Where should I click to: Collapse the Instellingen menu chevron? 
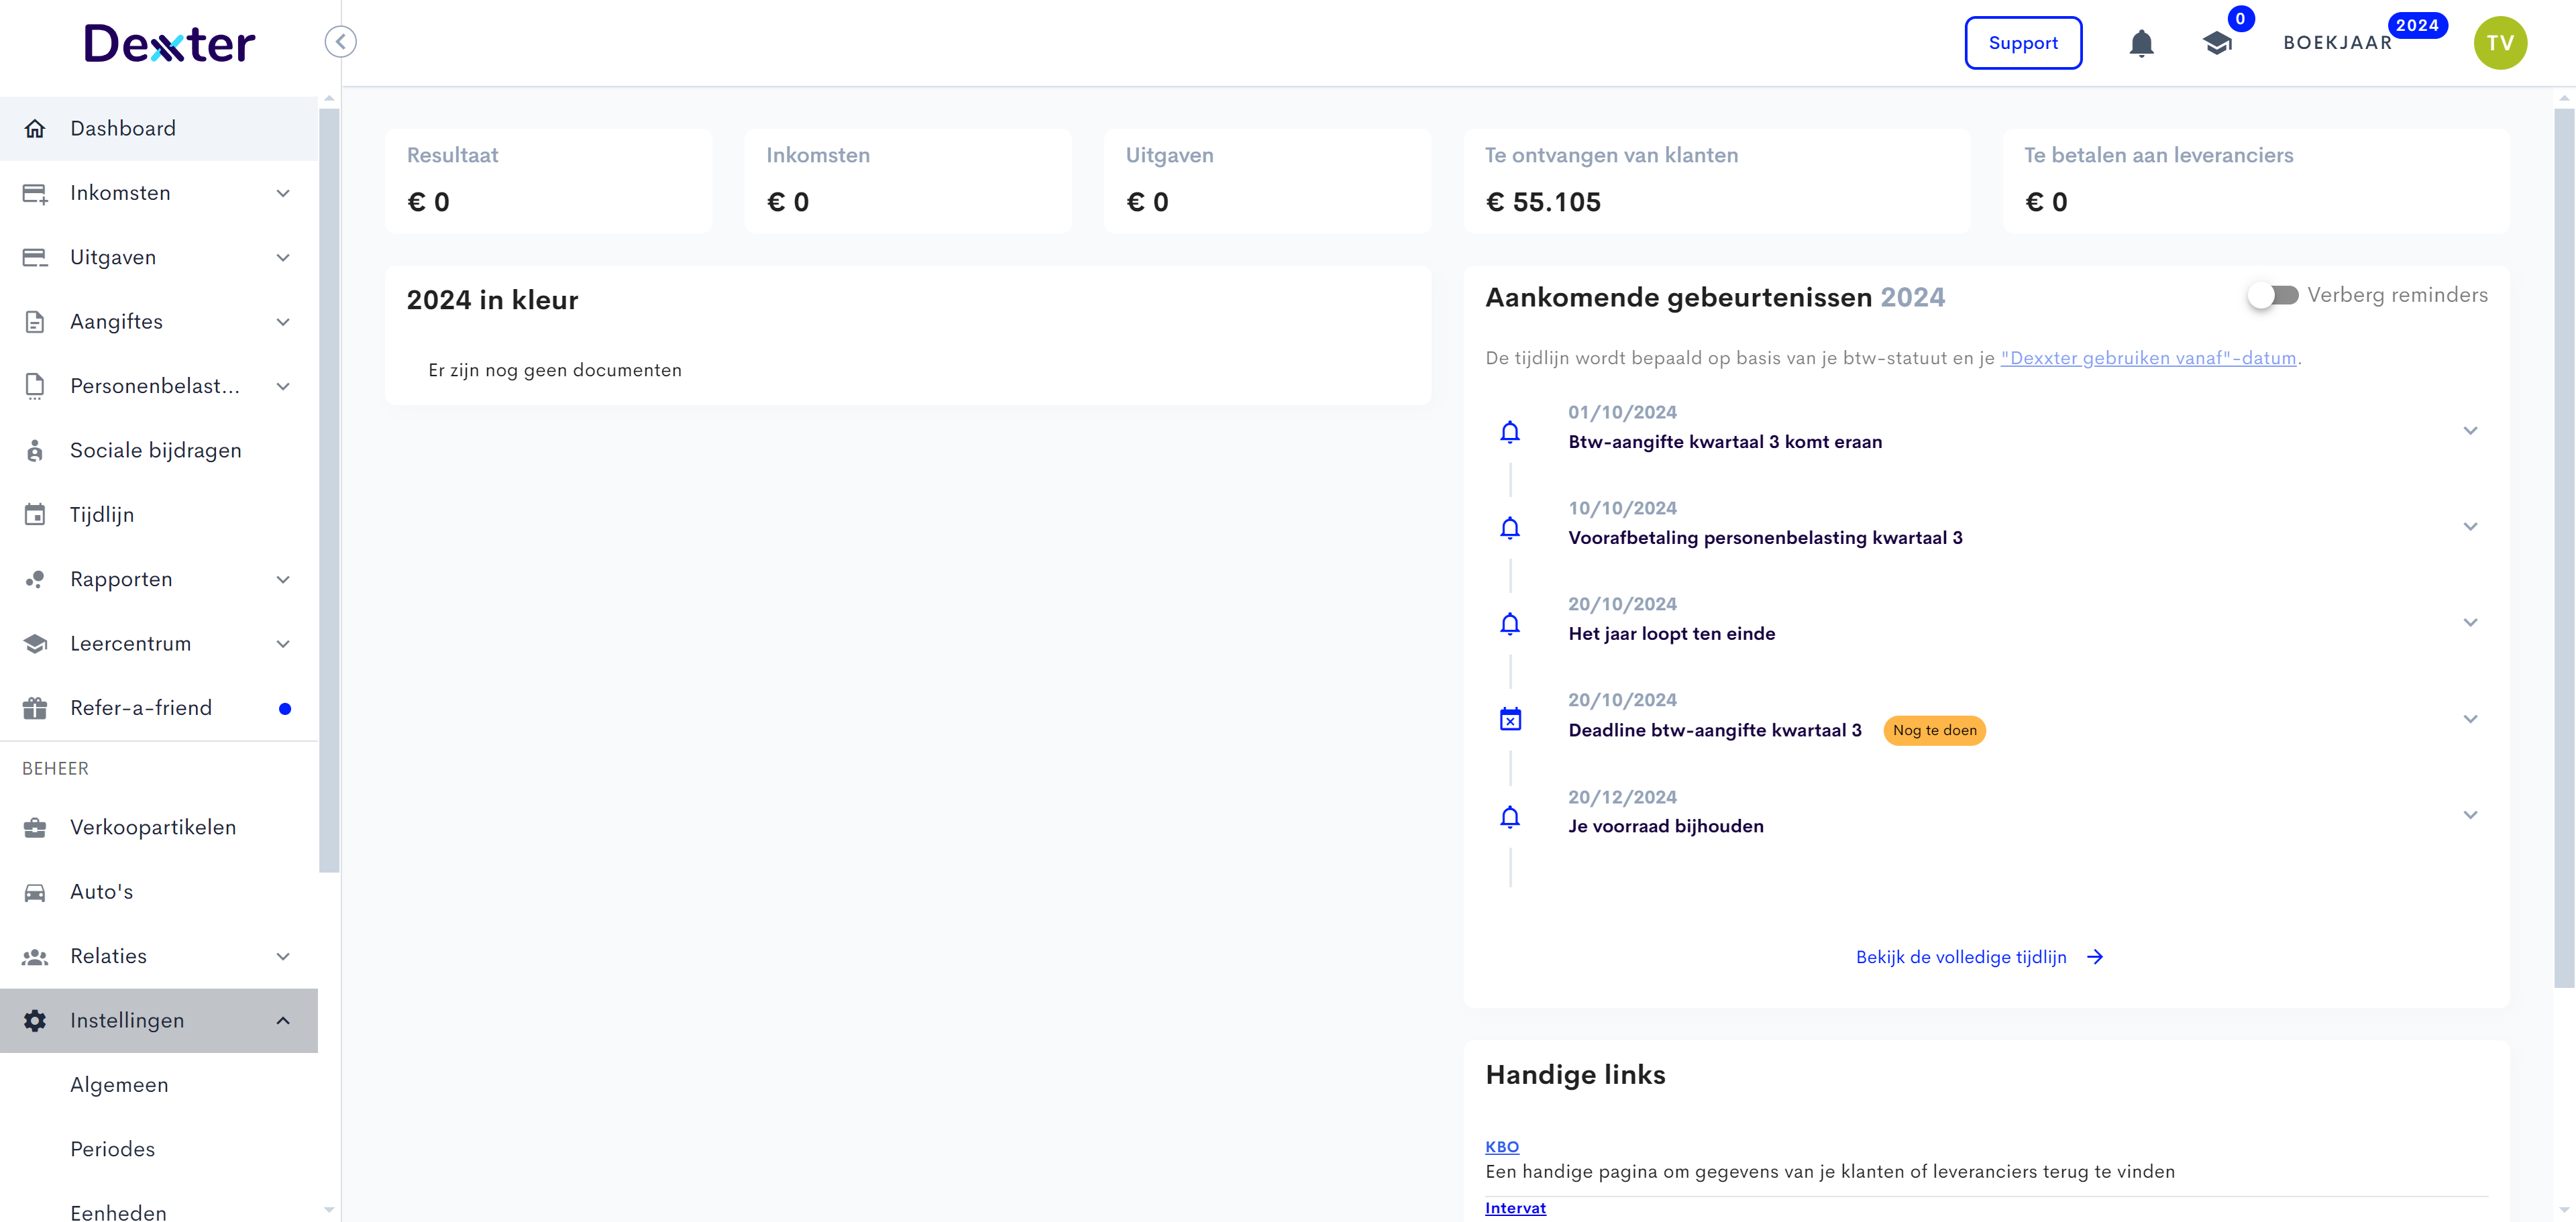283,1021
